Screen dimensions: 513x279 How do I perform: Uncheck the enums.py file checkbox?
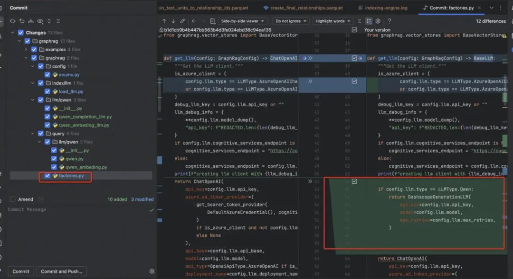(x=47, y=75)
